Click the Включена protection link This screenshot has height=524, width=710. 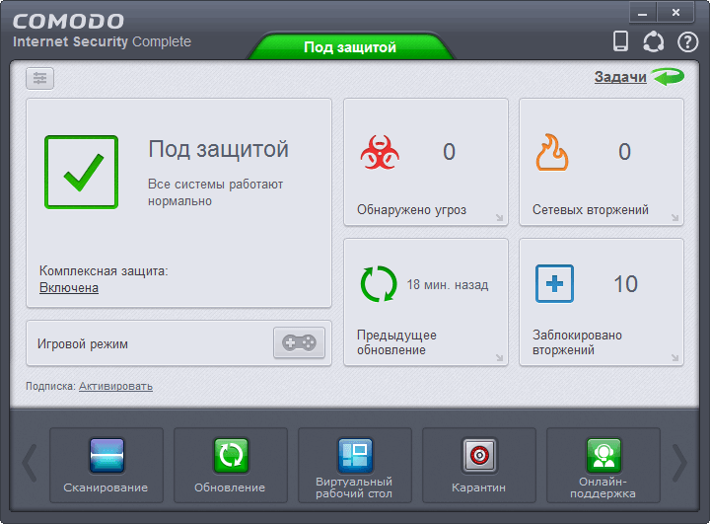[x=69, y=288]
